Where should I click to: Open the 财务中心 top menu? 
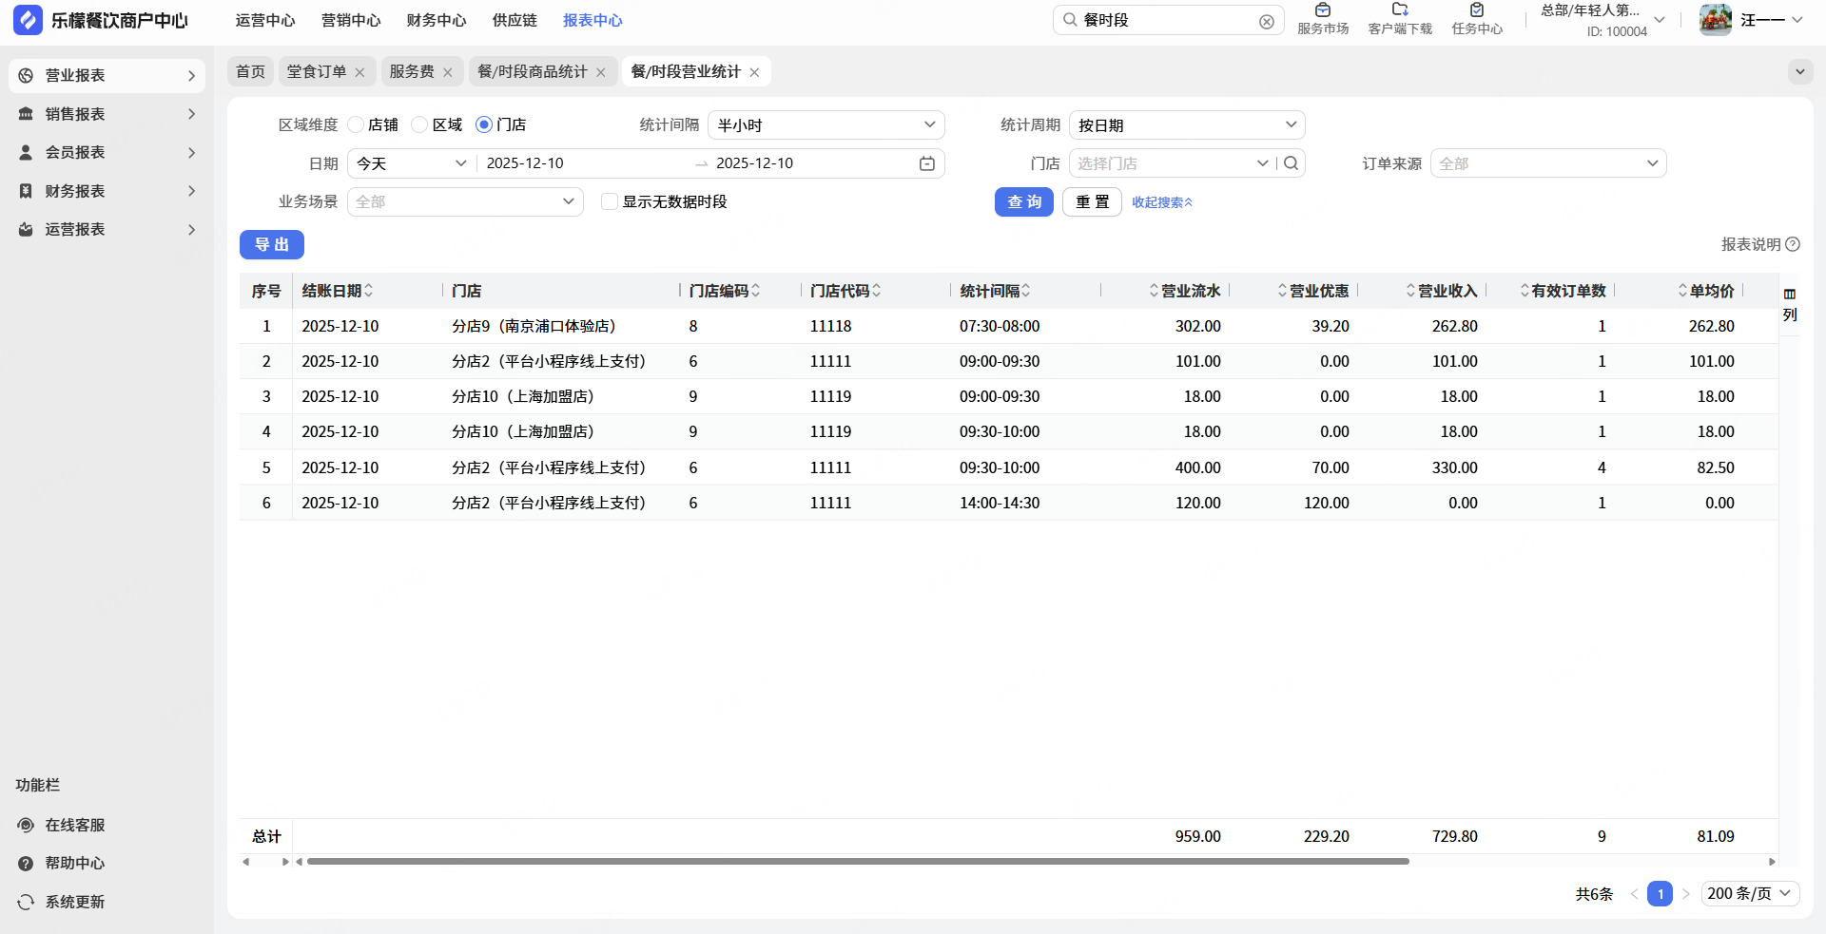click(436, 20)
